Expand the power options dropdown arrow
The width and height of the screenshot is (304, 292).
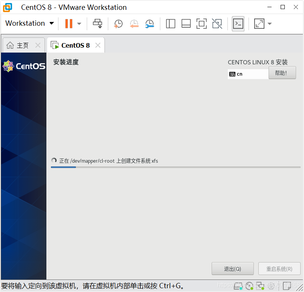tap(79, 24)
